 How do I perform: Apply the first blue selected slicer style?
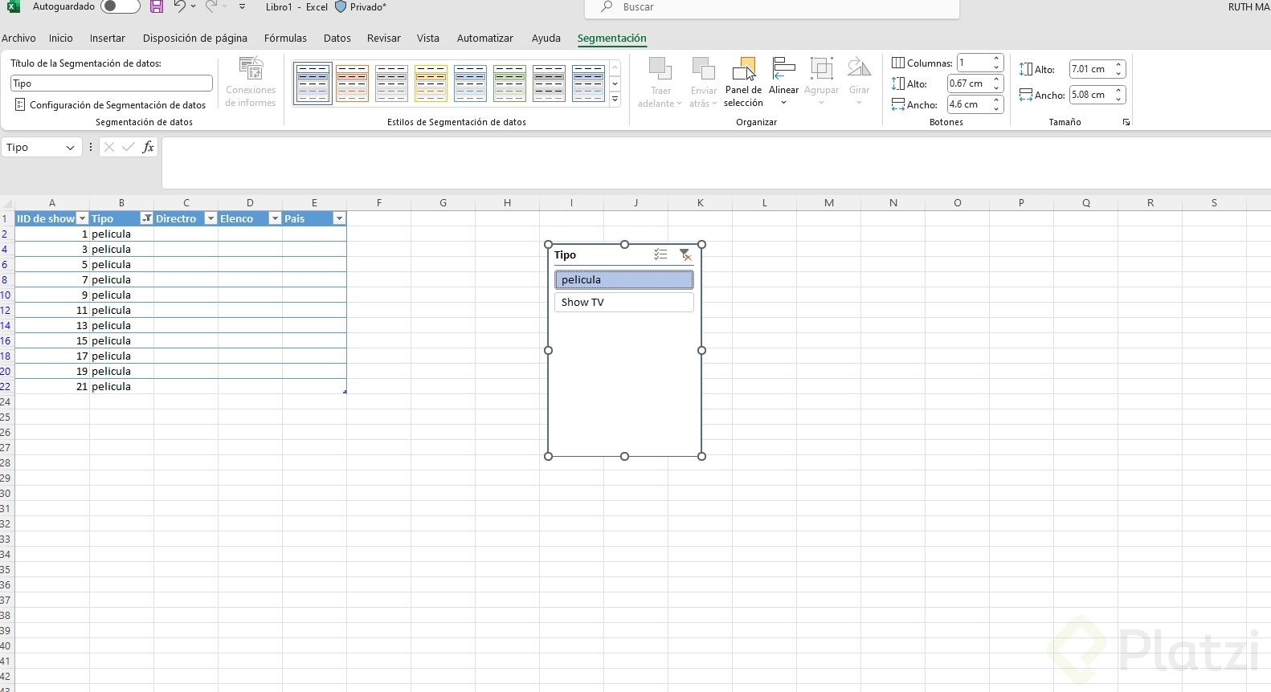coord(313,83)
